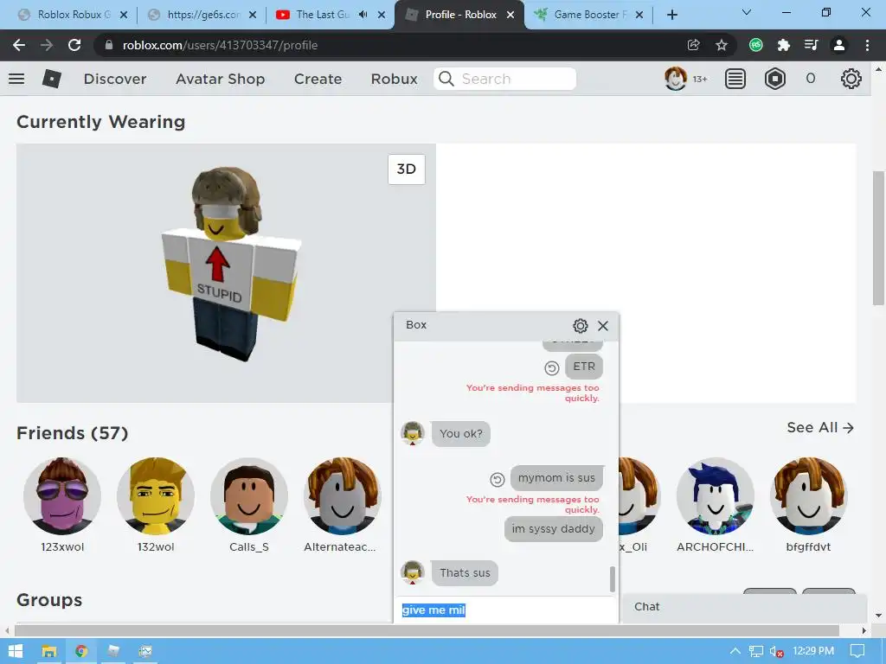Go back in browser history
Screen dimensions: 886x664
19,45
